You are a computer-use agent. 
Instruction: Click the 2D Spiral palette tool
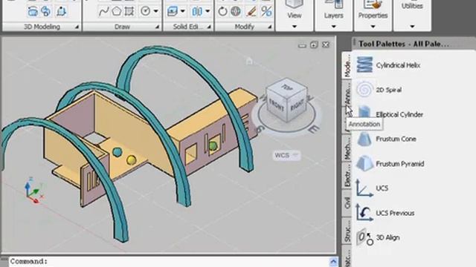click(379, 90)
